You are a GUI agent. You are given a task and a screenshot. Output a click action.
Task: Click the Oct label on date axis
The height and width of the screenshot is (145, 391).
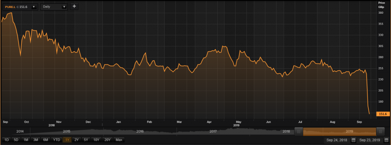pyautogui.click(x=27, y=122)
